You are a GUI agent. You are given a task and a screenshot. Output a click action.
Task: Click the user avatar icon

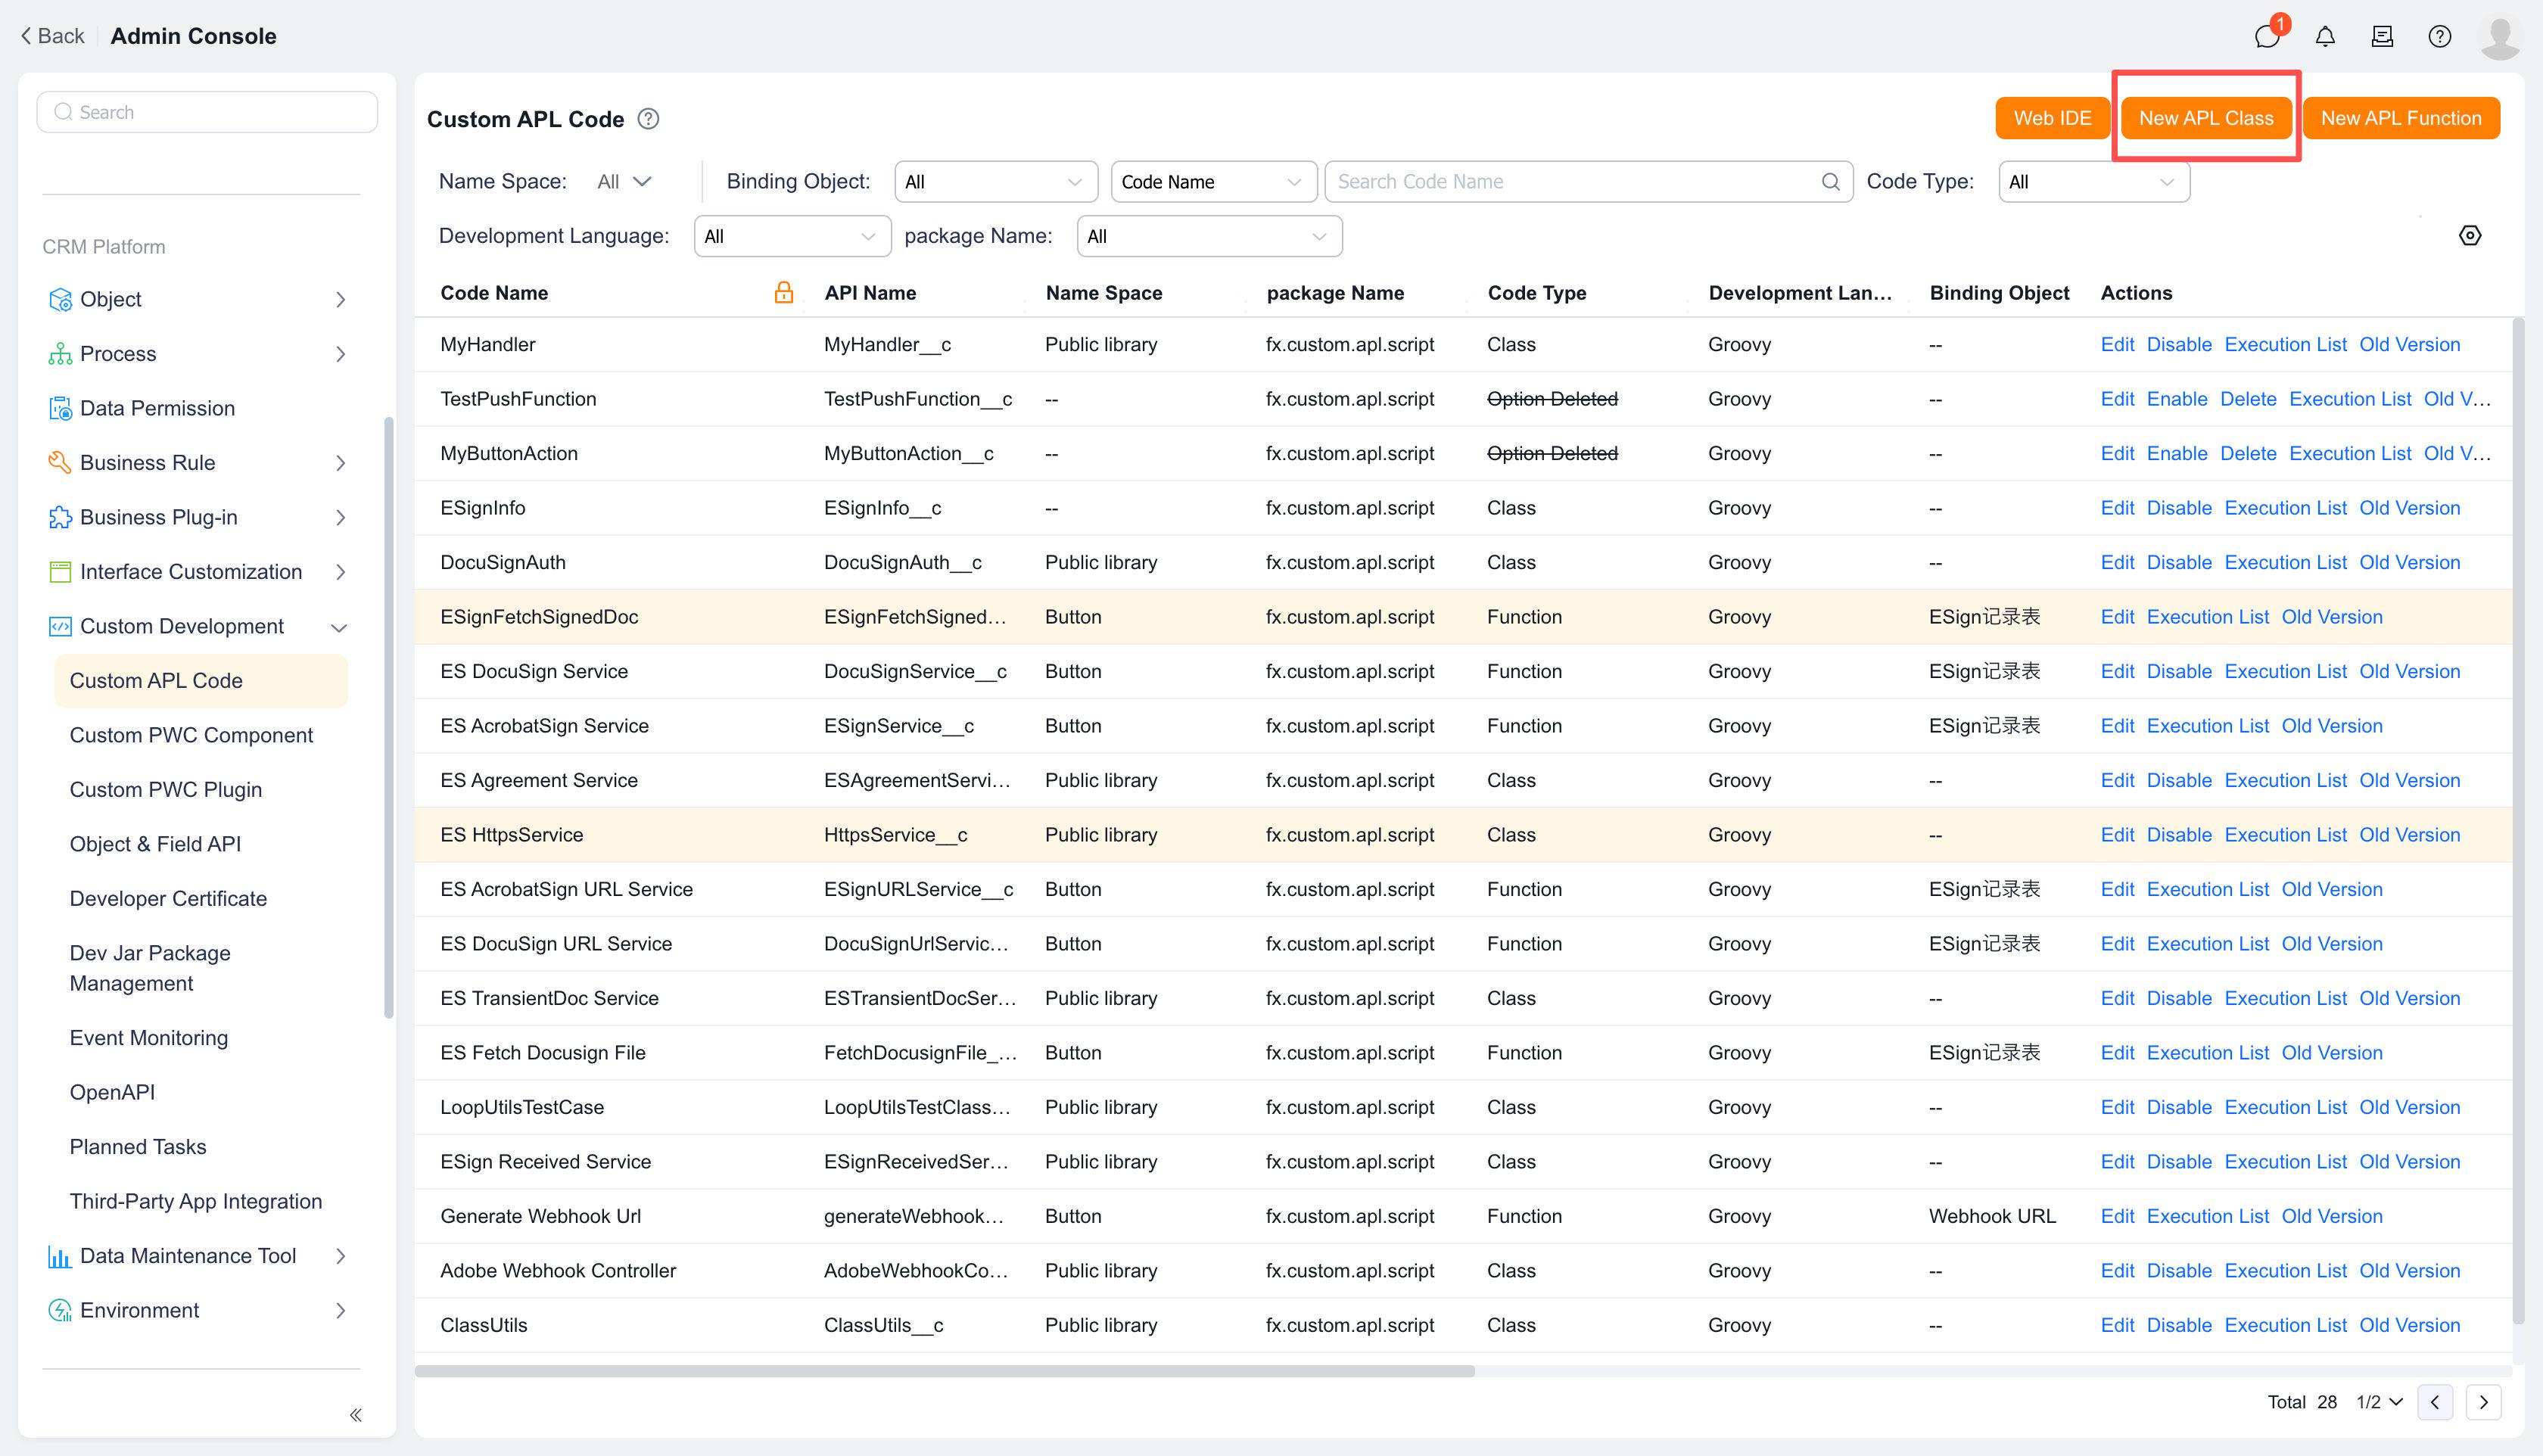point(2499,37)
